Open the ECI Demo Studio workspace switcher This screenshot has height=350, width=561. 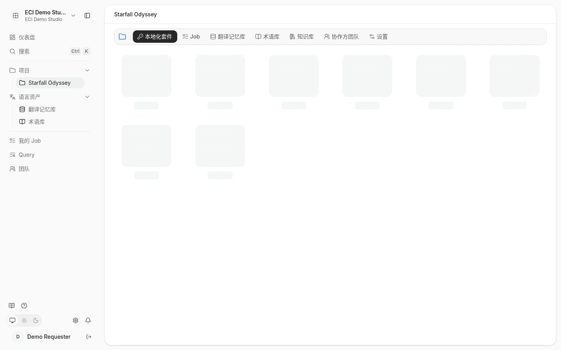coord(44,16)
